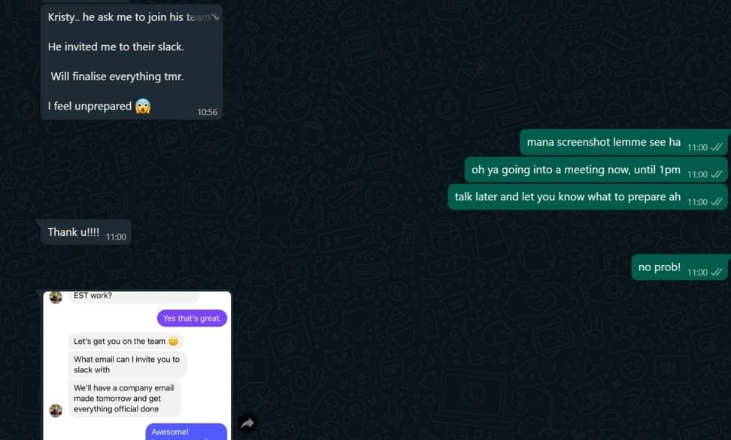Click the 'oh ya going into a meeting now' bubble
This screenshot has width=731, height=440.
click(596, 170)
